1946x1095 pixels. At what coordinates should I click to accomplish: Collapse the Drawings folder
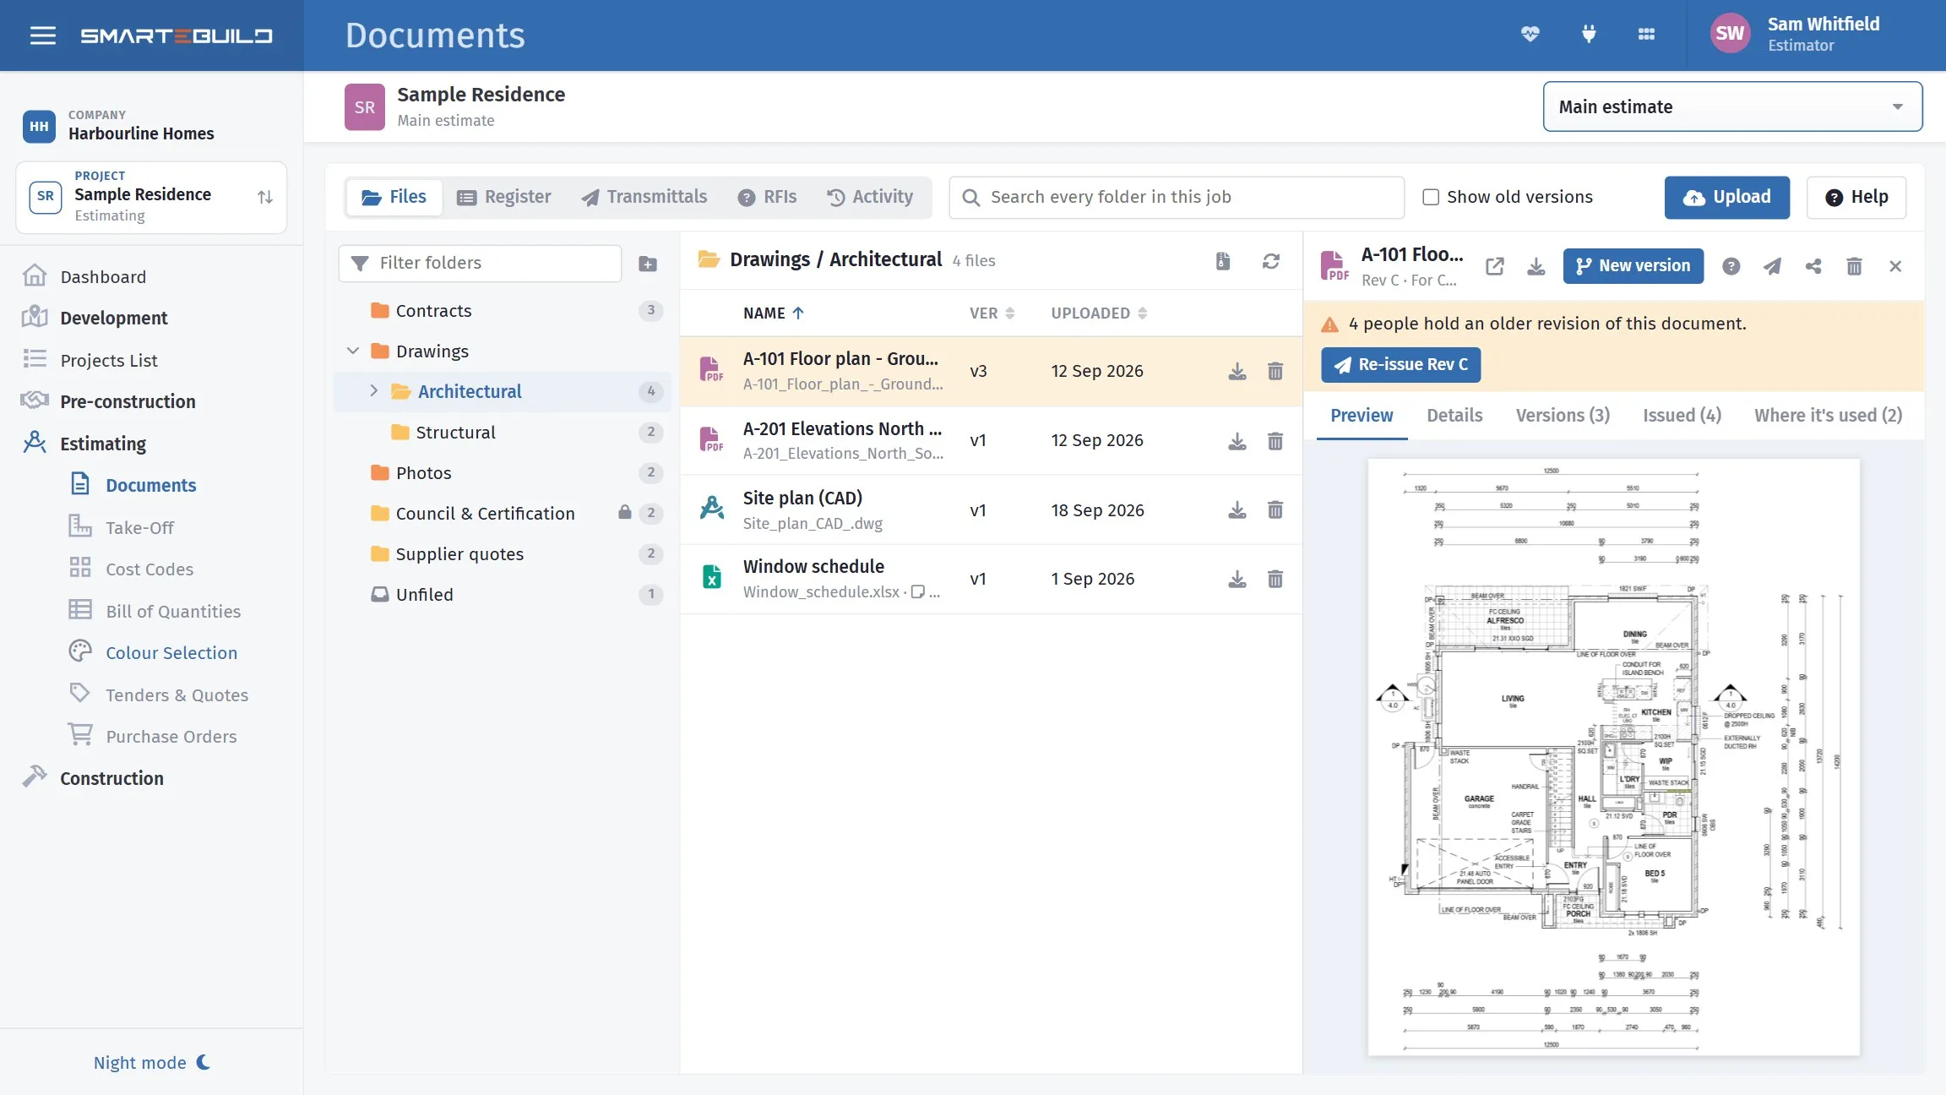353,351
